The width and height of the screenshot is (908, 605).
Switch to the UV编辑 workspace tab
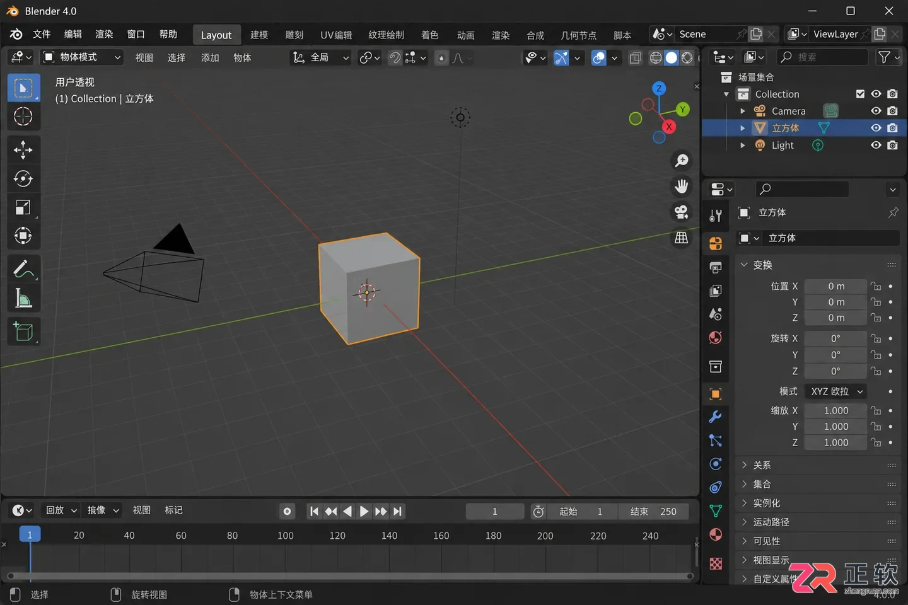coord(336,35)
